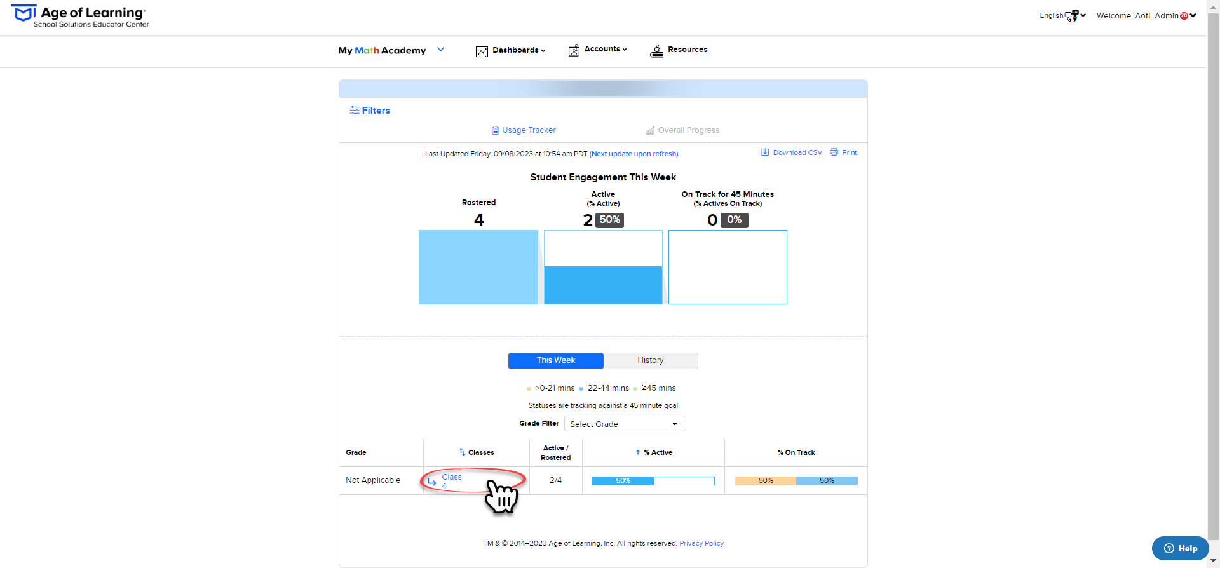The width and height of the screenshot is (1220, 568).
Task: Select the This Week tab
Action: coord(556,360)
